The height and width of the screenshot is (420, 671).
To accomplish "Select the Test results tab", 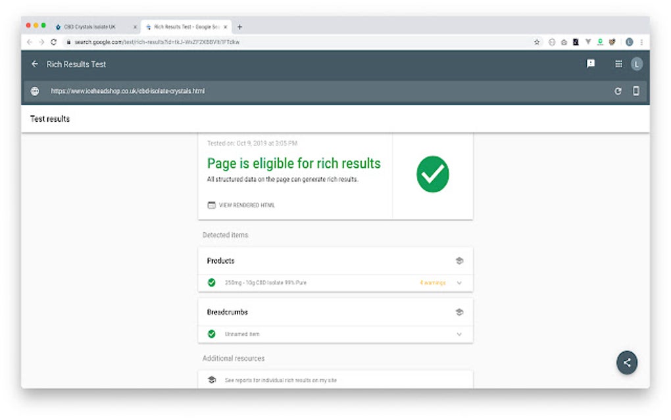I will pos(49,118).
